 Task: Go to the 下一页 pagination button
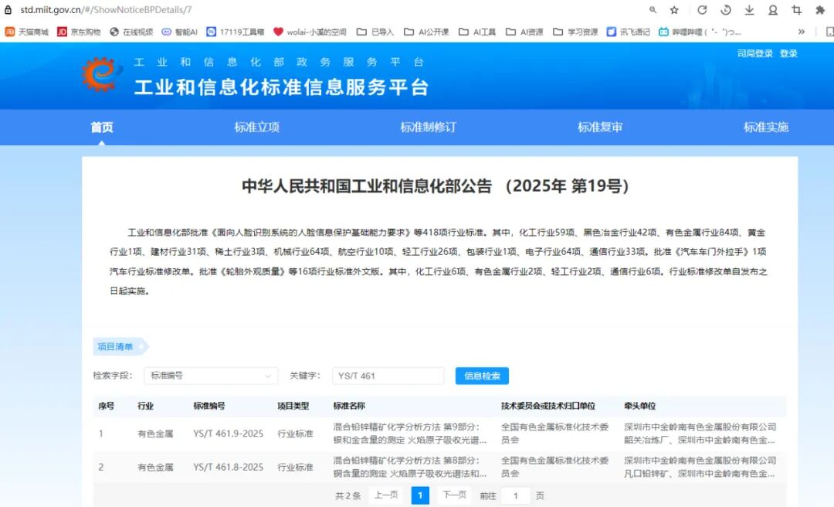point(455,495)
